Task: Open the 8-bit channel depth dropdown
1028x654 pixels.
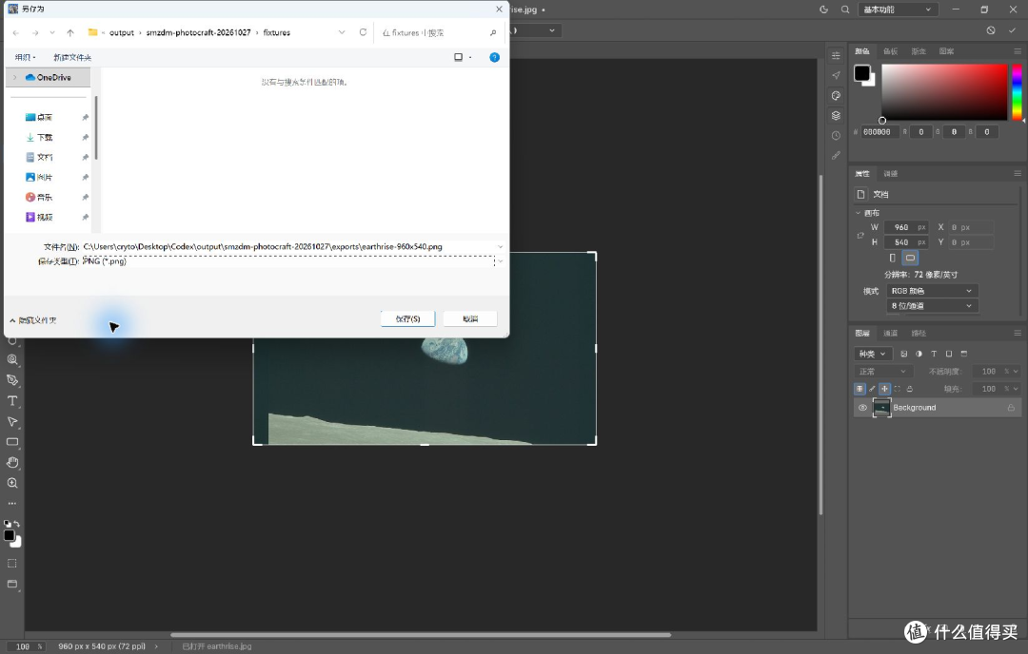Action: [932, 306]
